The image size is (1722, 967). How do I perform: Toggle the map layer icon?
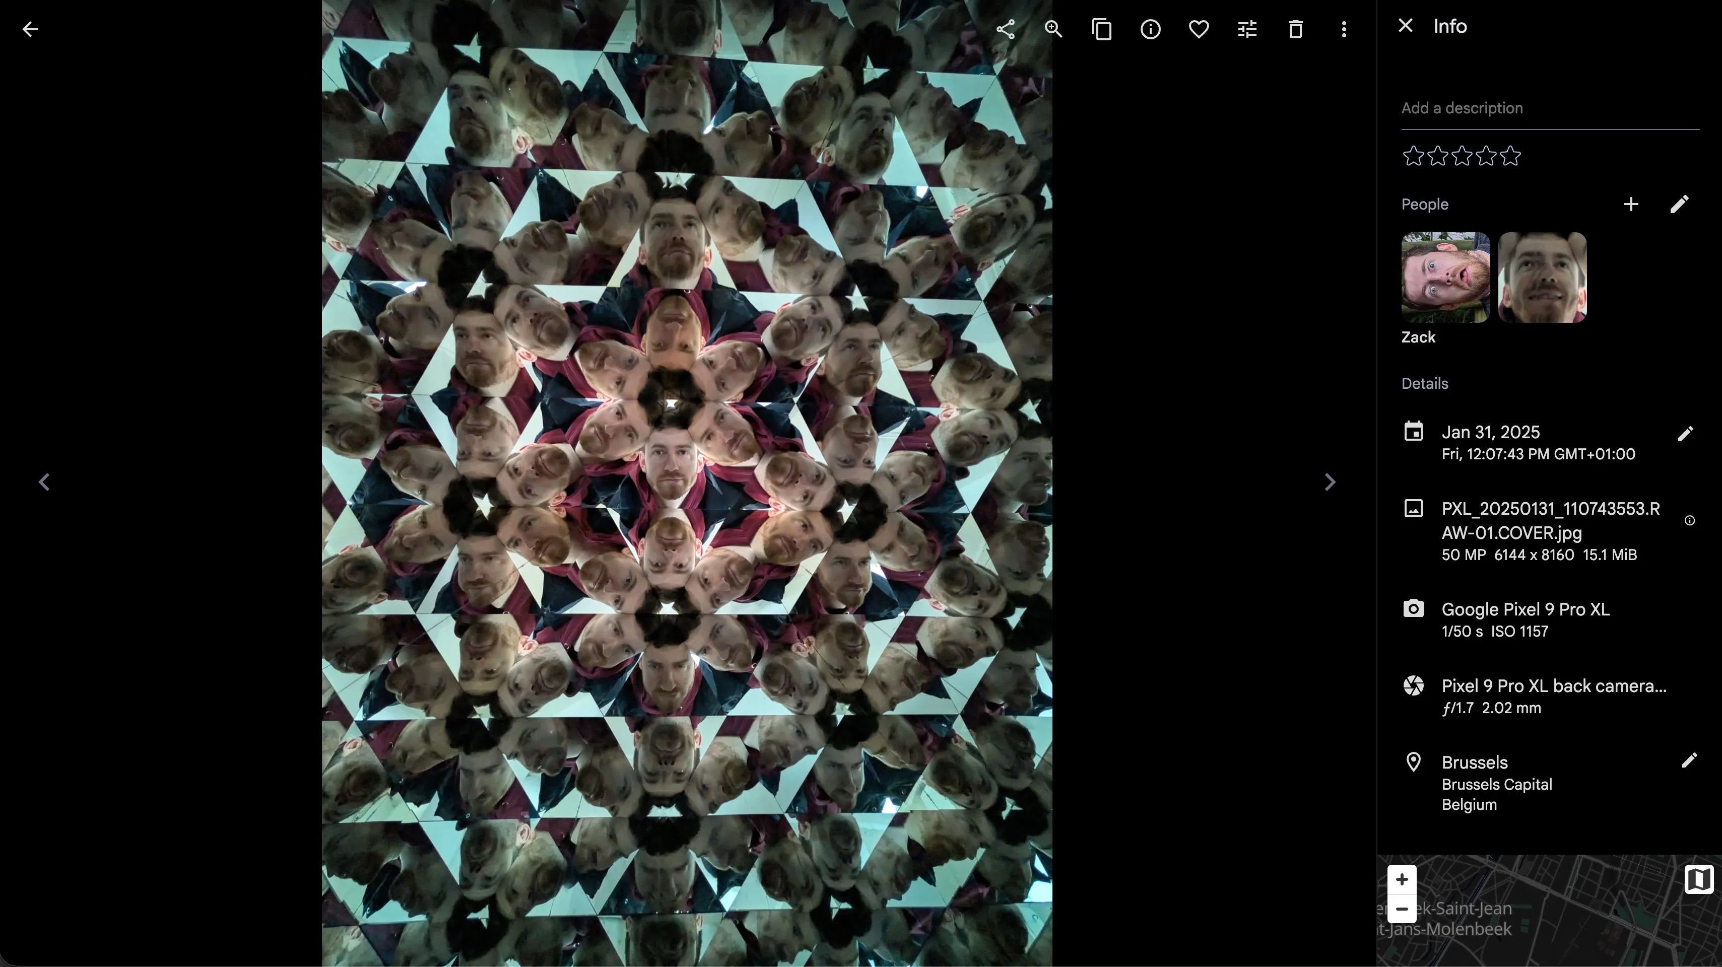tap(1698, 879)
